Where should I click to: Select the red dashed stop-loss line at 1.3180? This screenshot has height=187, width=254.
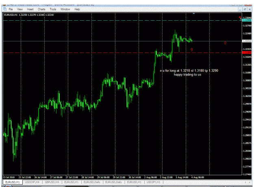(122, 53)
